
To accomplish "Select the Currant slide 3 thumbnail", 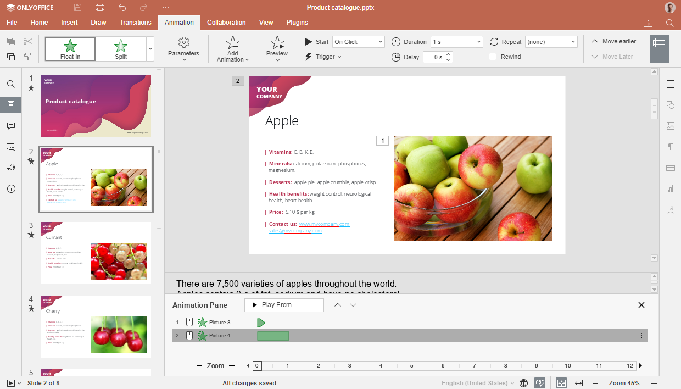I will click(x=96, y=253).
